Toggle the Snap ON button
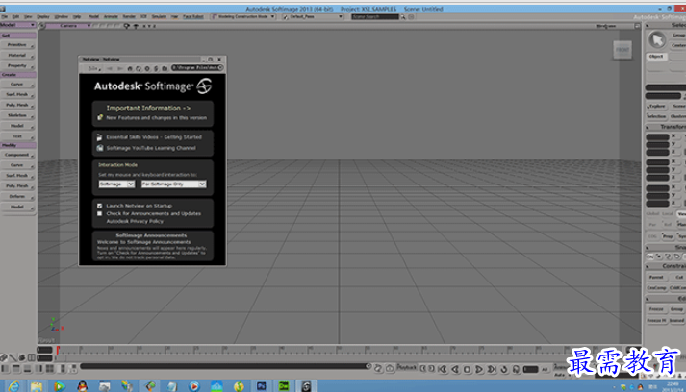Viewport: 686px width, 392px height. [650, 257]
